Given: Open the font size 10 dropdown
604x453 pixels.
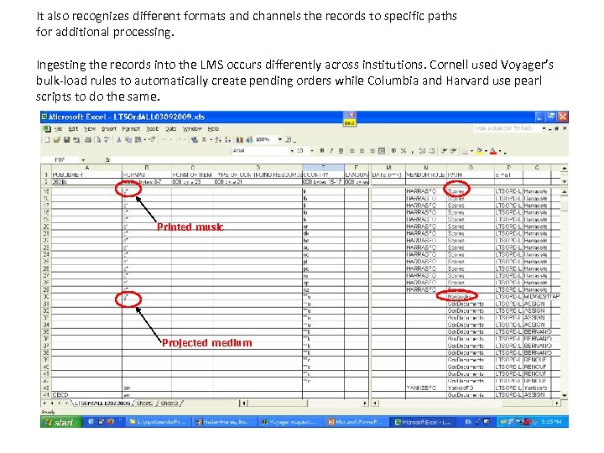Looking at the screenshot, I should [311, 151].
